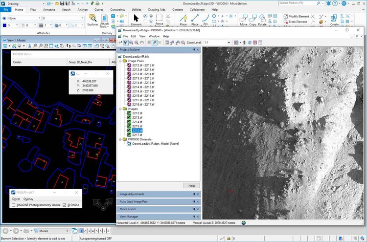This screenshot has width=367, height=242.
Task: Click the Explorer icon in ribbon
Action: pos(92,19)
